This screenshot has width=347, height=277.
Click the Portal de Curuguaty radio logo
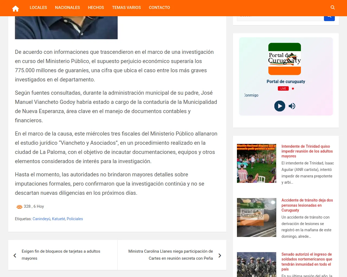click(284, 59)
